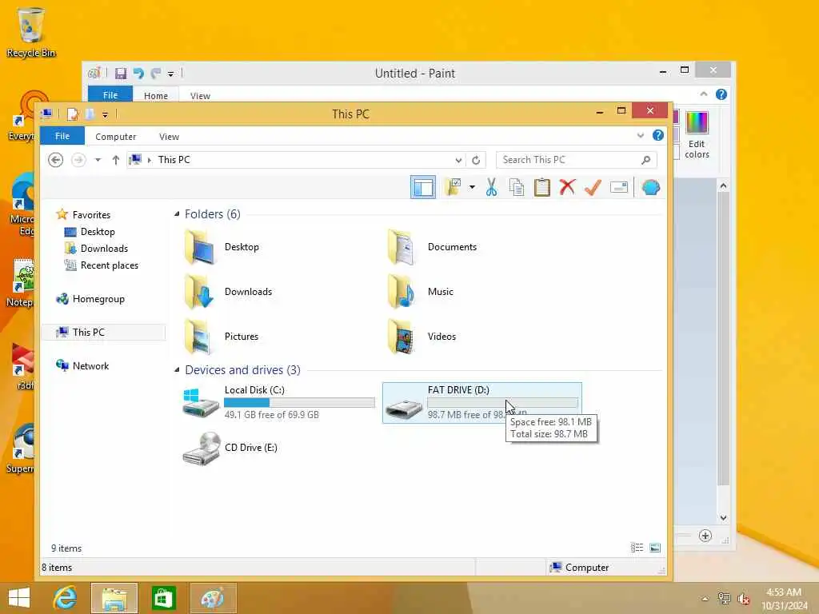Open the Windows Start button
This screenshot has height=614, width=819.
(19, 598)
